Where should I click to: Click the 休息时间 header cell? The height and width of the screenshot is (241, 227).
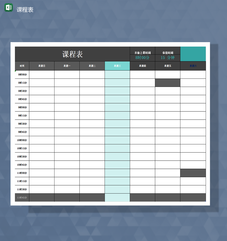coord(168,52)
